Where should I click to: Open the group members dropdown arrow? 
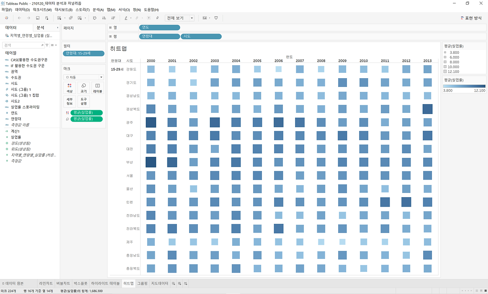coord(142,18)
